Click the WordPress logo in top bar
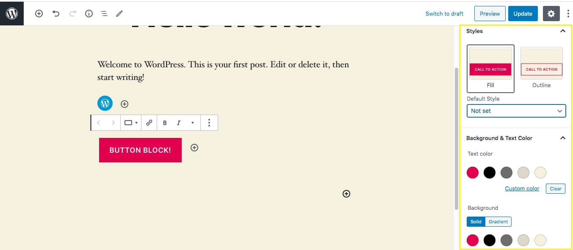 12,14
